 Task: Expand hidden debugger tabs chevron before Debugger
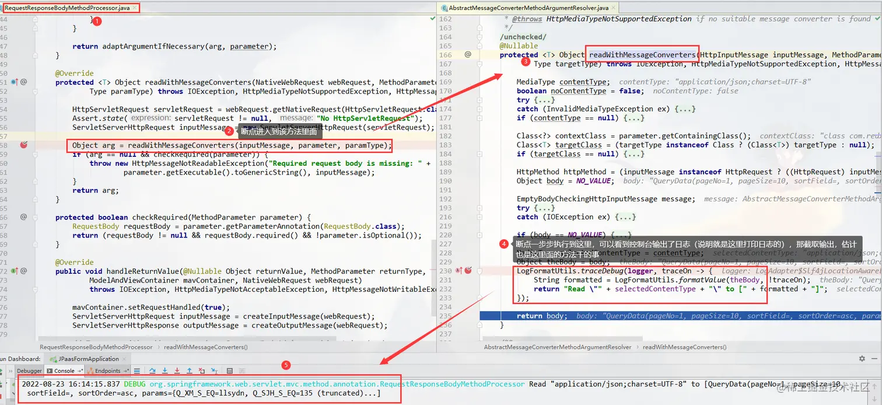coord(10,371)
